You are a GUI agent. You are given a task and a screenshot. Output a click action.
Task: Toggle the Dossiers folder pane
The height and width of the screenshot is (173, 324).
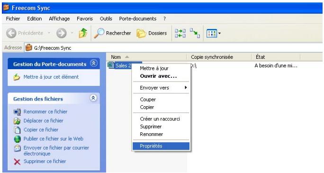[152, 33]
